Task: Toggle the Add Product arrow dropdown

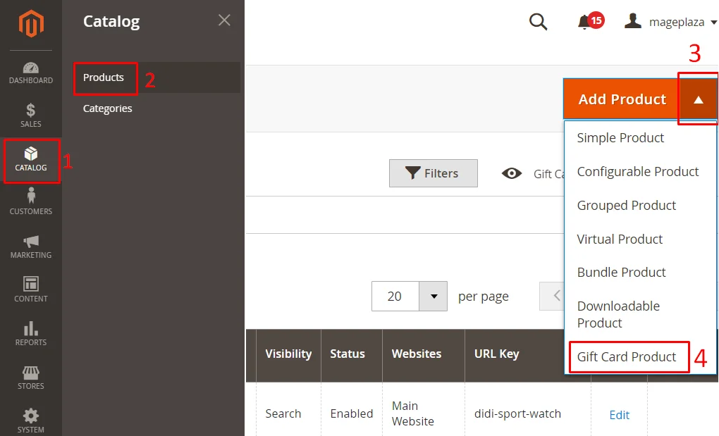Action: click(698, 99)
